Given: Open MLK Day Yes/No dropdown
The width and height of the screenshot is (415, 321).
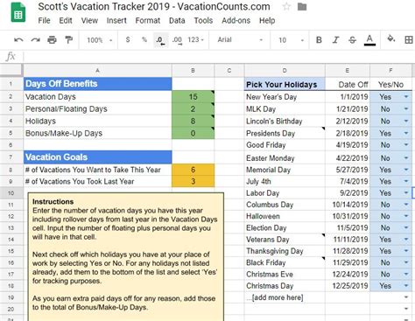Looking at the screenshot, I should coord(406,109).
